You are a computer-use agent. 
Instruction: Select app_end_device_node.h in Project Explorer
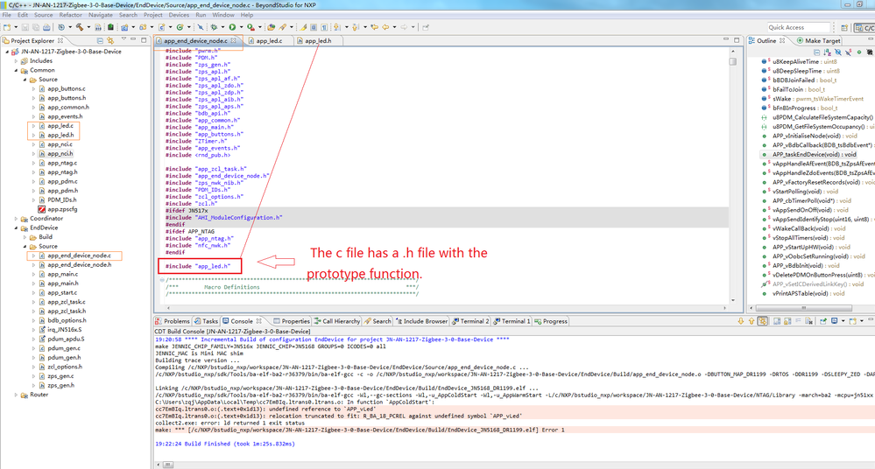(79, 265)
